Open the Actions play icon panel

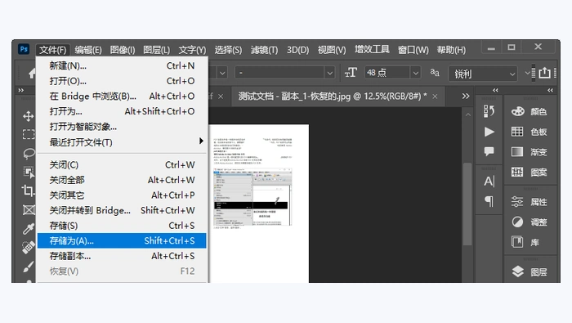coord(489,132)
